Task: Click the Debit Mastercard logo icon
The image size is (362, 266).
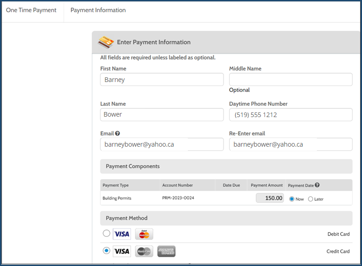Action: (144, 234)
